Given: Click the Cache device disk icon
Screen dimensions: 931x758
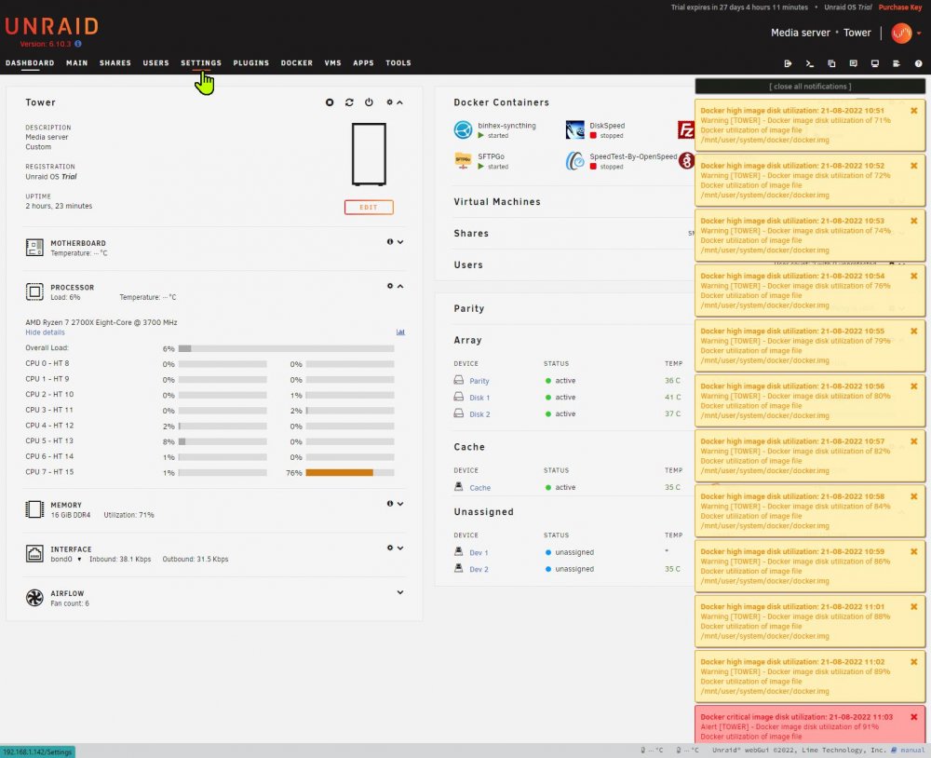Looking at the screenshot, I should coord(458,486).
